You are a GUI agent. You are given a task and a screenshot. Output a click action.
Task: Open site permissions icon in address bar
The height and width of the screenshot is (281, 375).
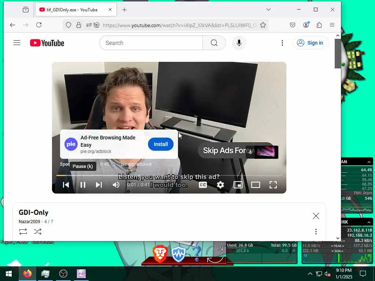coord(89,25)
